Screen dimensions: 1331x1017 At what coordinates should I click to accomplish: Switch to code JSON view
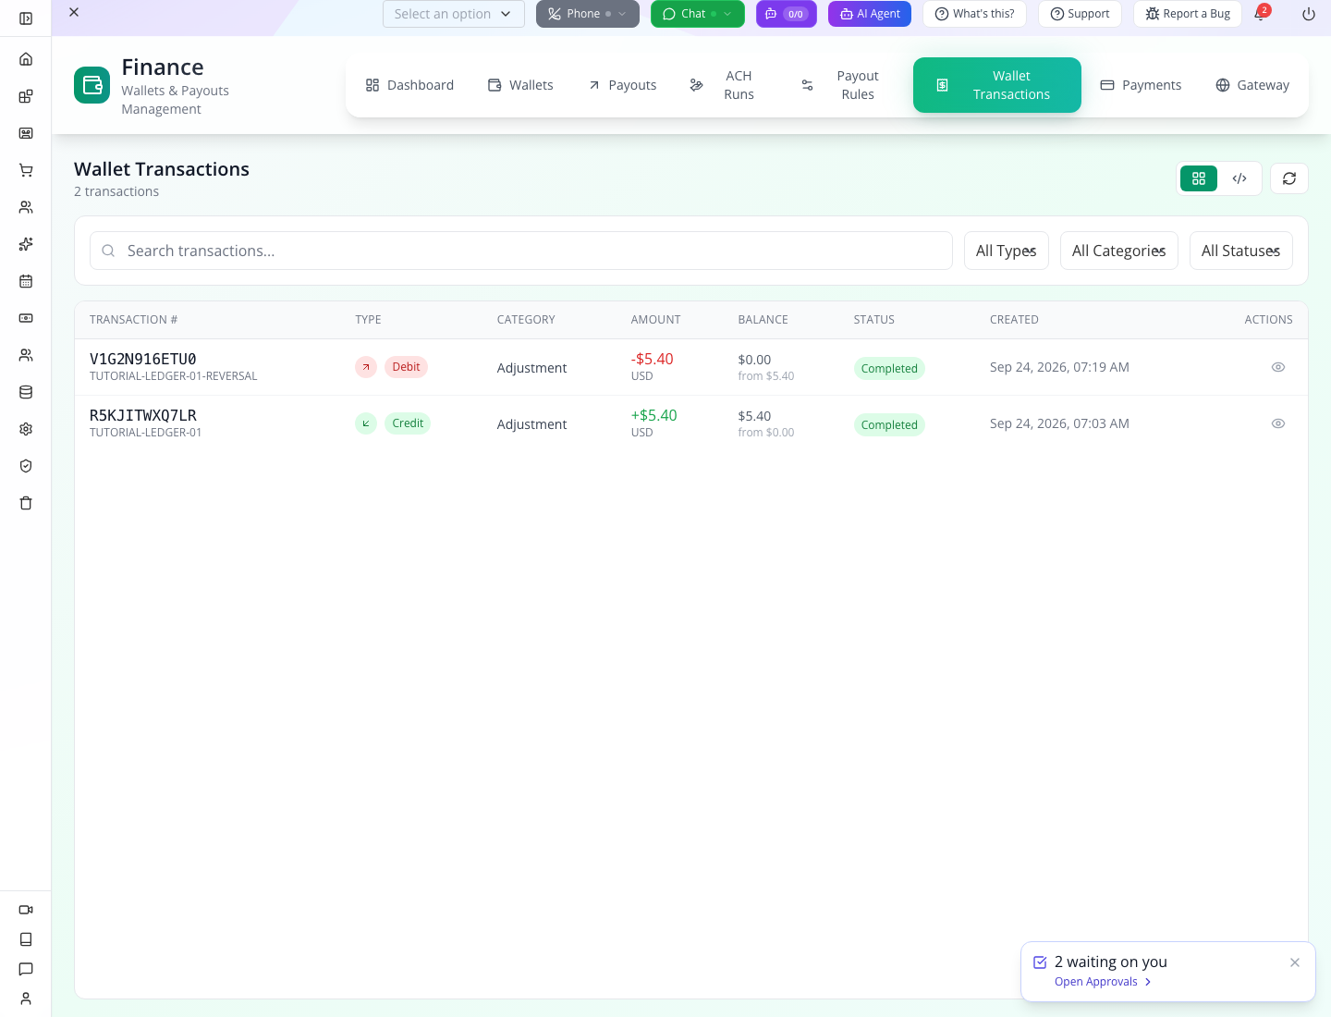[x=1239, y=178]
